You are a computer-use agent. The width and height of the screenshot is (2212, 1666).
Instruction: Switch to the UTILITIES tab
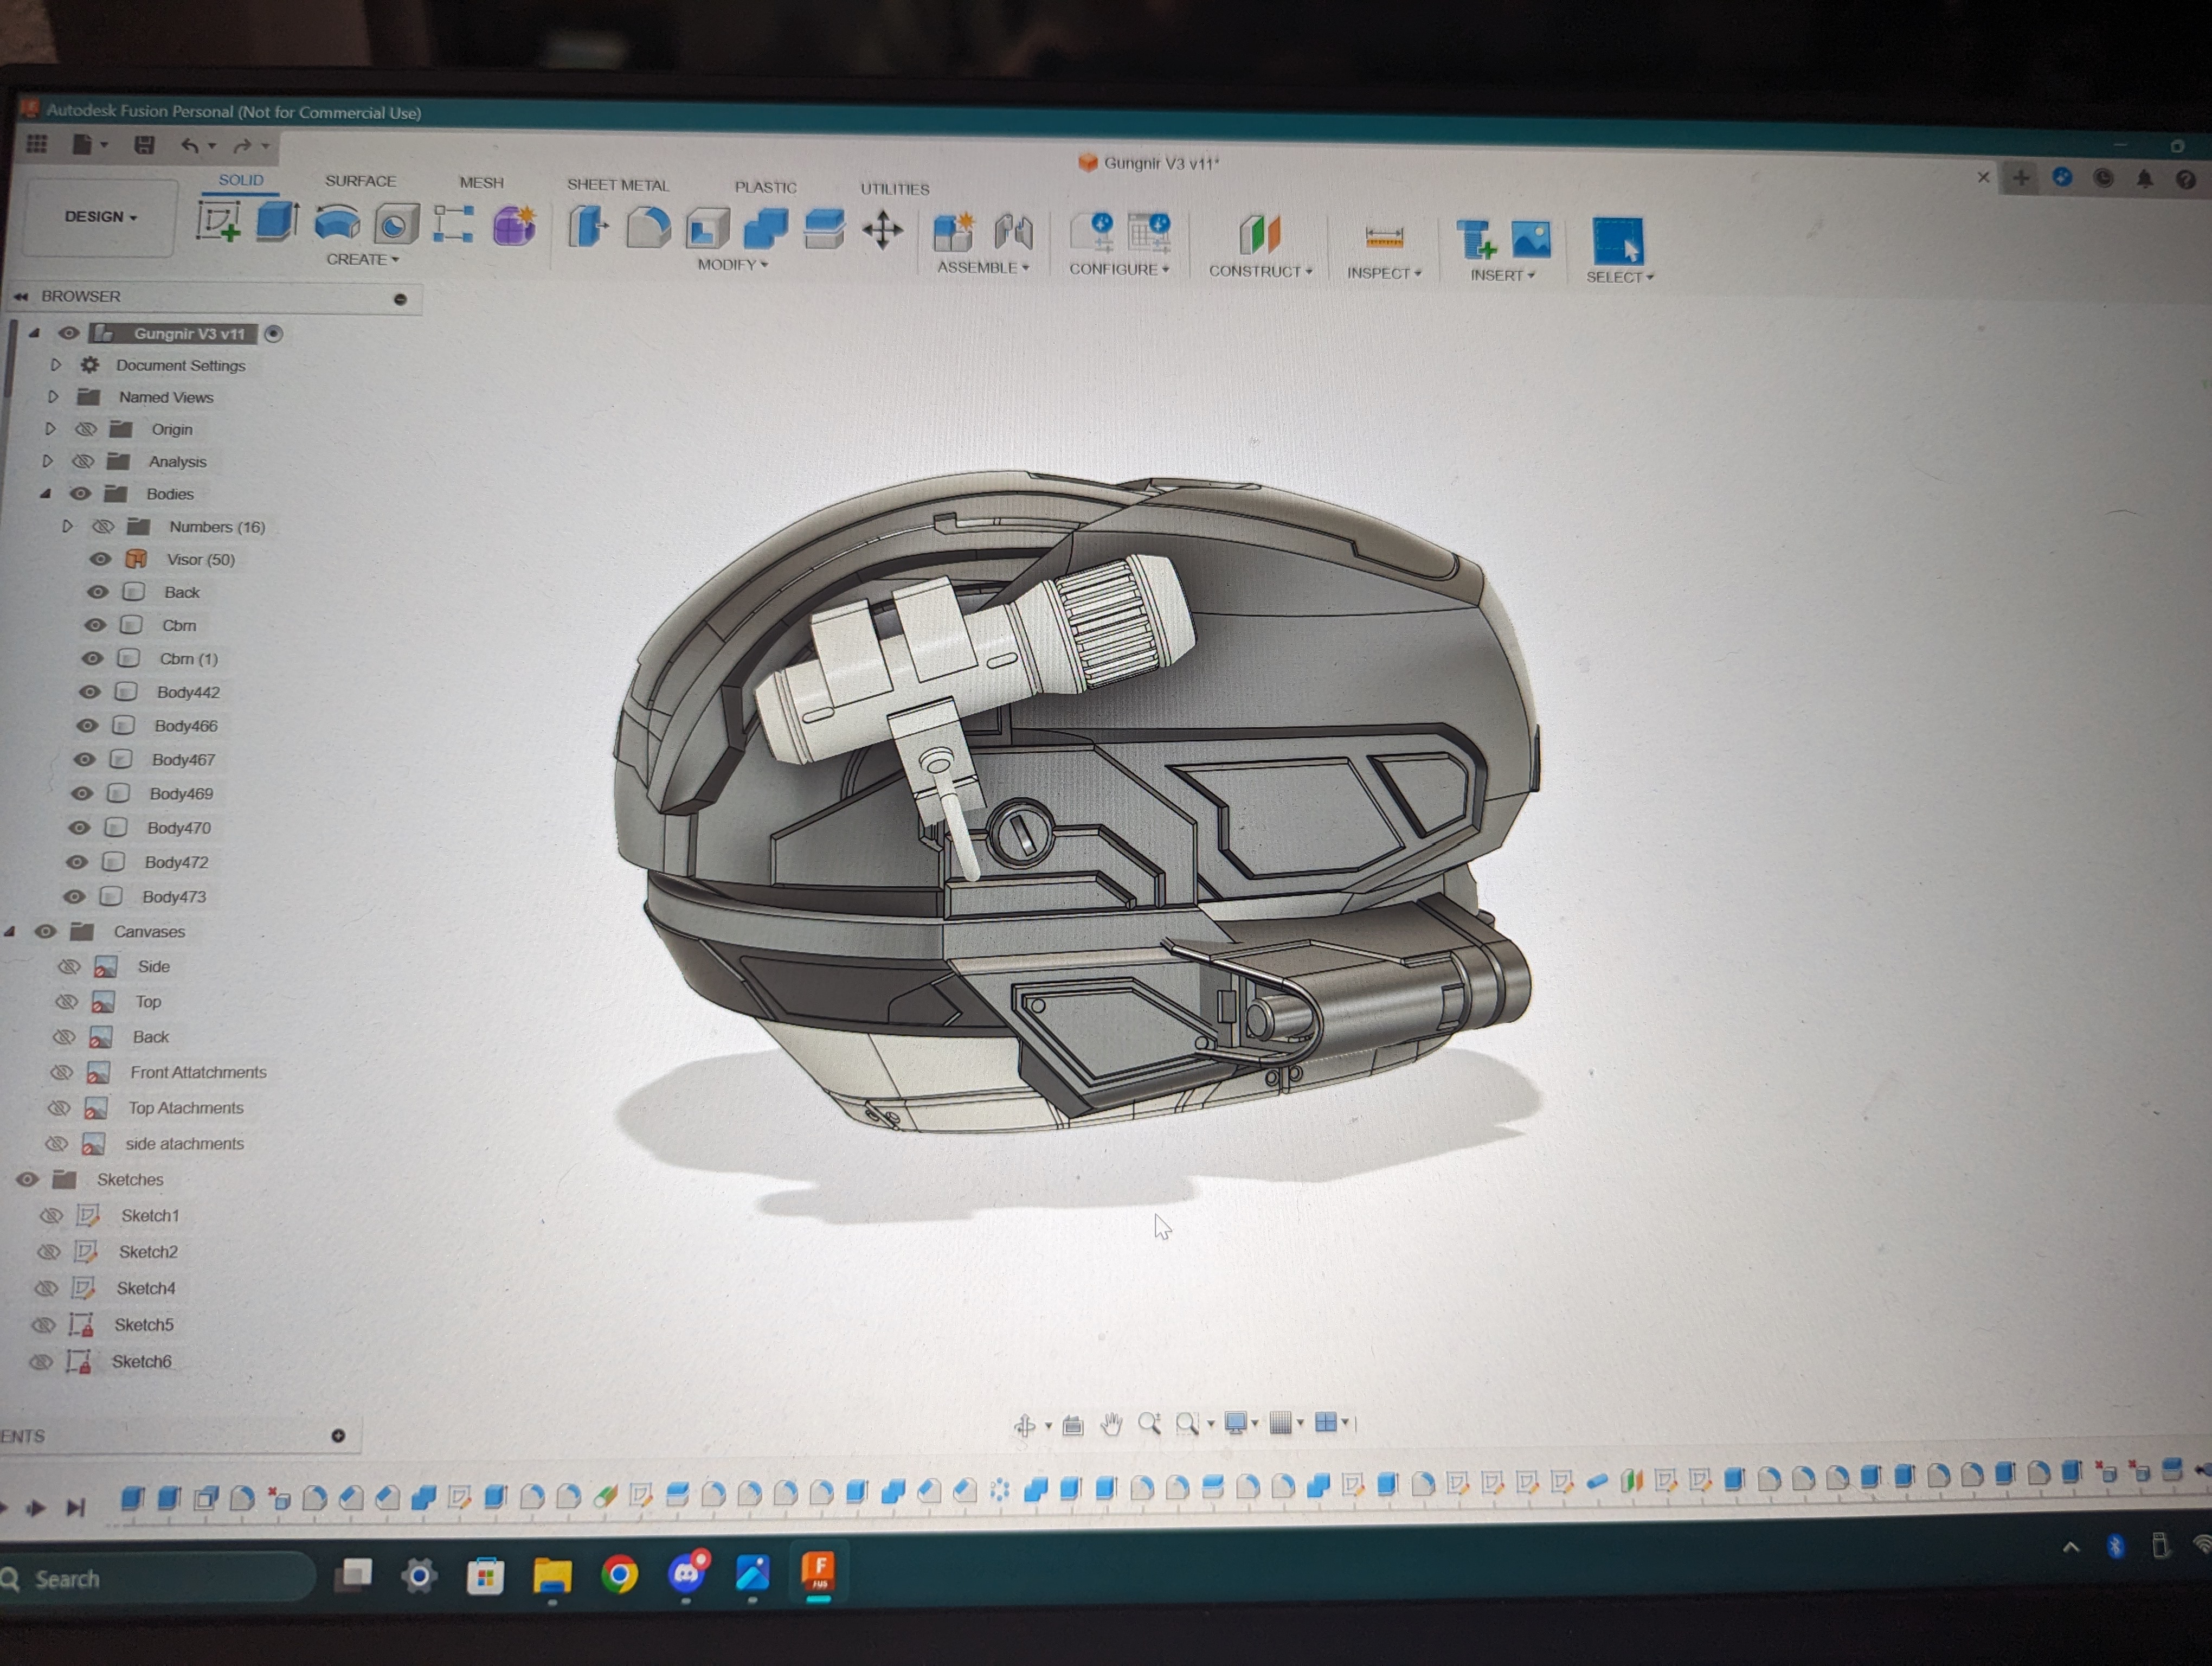895,188
